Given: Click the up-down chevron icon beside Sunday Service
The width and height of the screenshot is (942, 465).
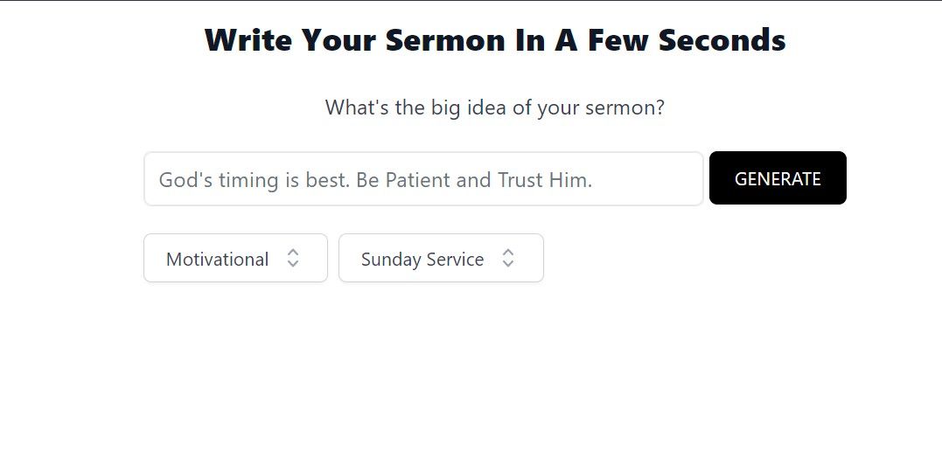Looking at the screenshot, I should tap(508, 259).
